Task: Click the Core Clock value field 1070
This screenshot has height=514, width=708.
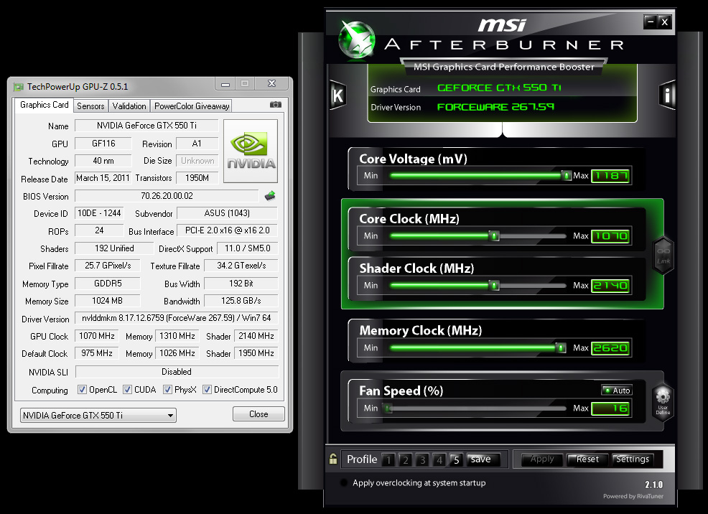Action: pyautogui.click(x=610, y=236)
